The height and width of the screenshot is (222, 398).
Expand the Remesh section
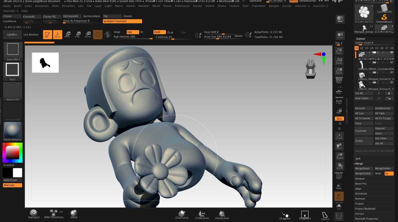tap(360, 199)
